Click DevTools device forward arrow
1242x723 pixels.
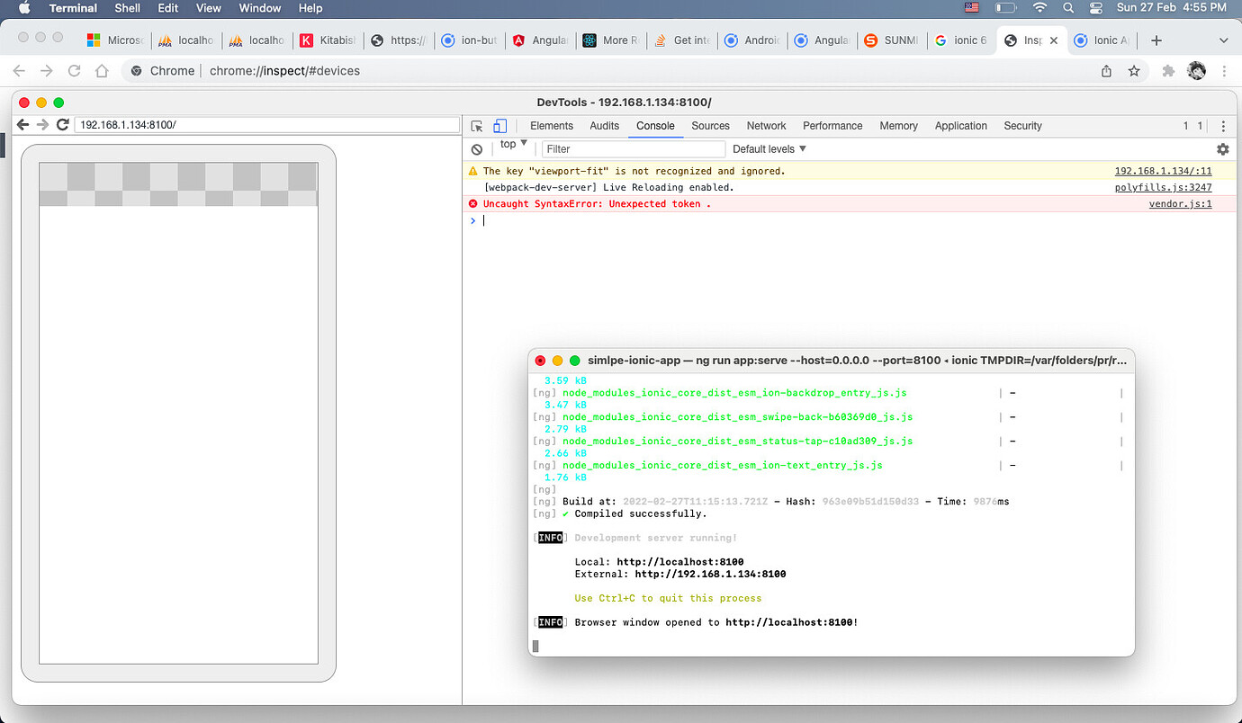42,125
